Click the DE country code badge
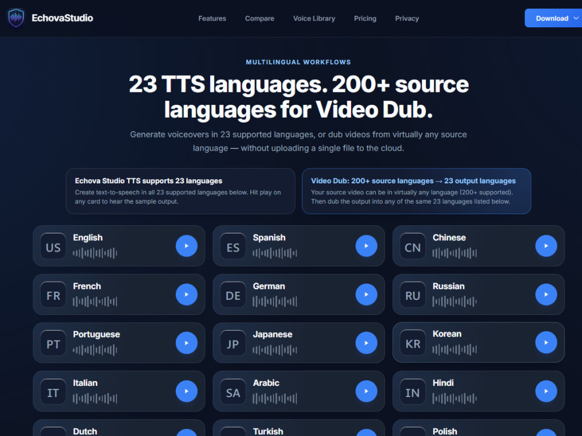The width and height of the screenshot is (582, 436). (233, 295)
